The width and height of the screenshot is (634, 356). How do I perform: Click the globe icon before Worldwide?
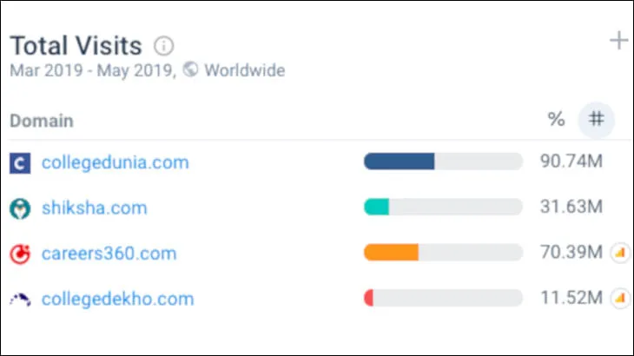click(191, 70)
